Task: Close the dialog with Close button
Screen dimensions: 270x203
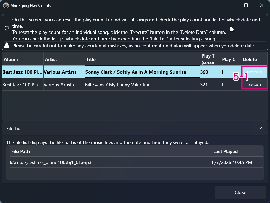Action: tap(240, 192)
